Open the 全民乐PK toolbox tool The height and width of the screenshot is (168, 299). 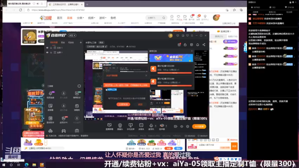click(64, 119)
